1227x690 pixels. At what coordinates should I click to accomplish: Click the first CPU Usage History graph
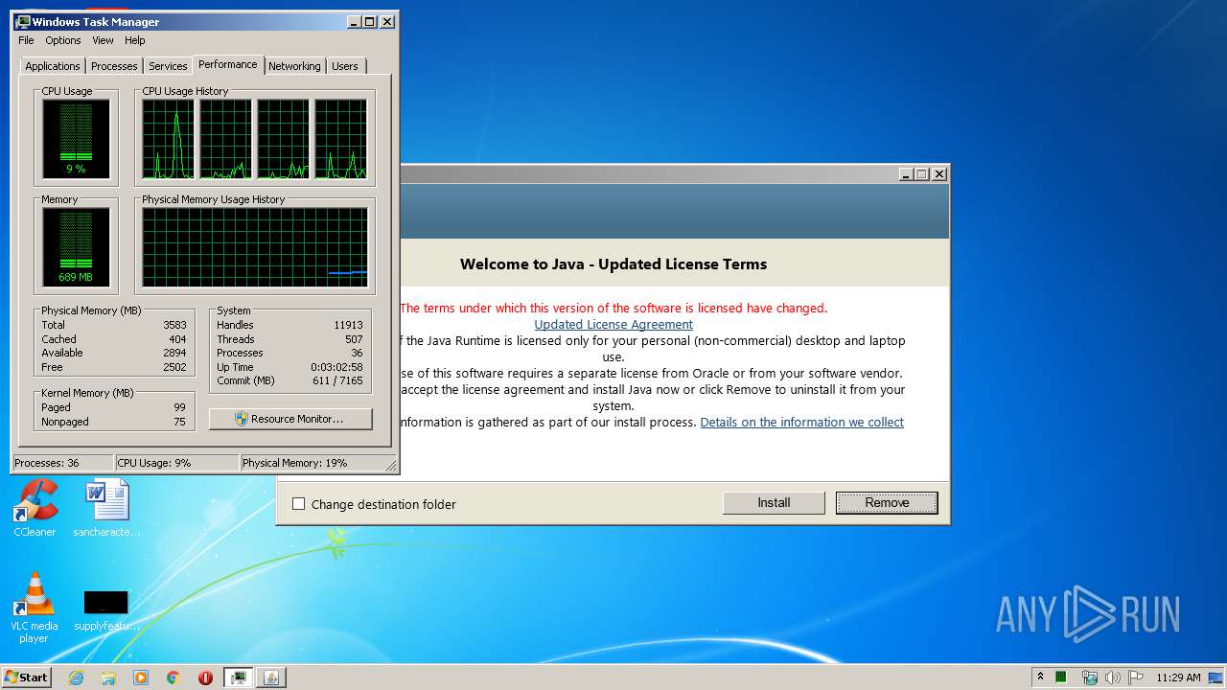pyautogui.click(x=168, y=139)
